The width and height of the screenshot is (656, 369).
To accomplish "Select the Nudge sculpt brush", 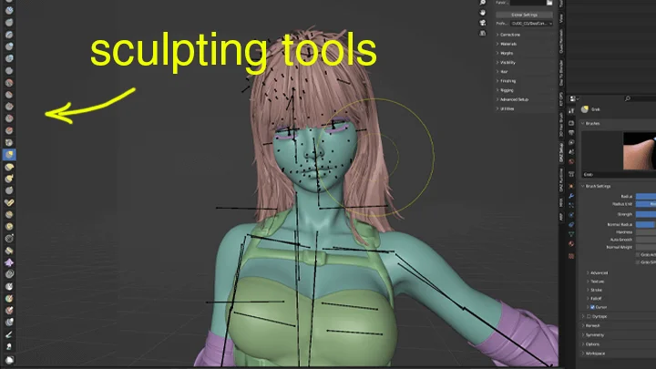I will click(9, 215).
